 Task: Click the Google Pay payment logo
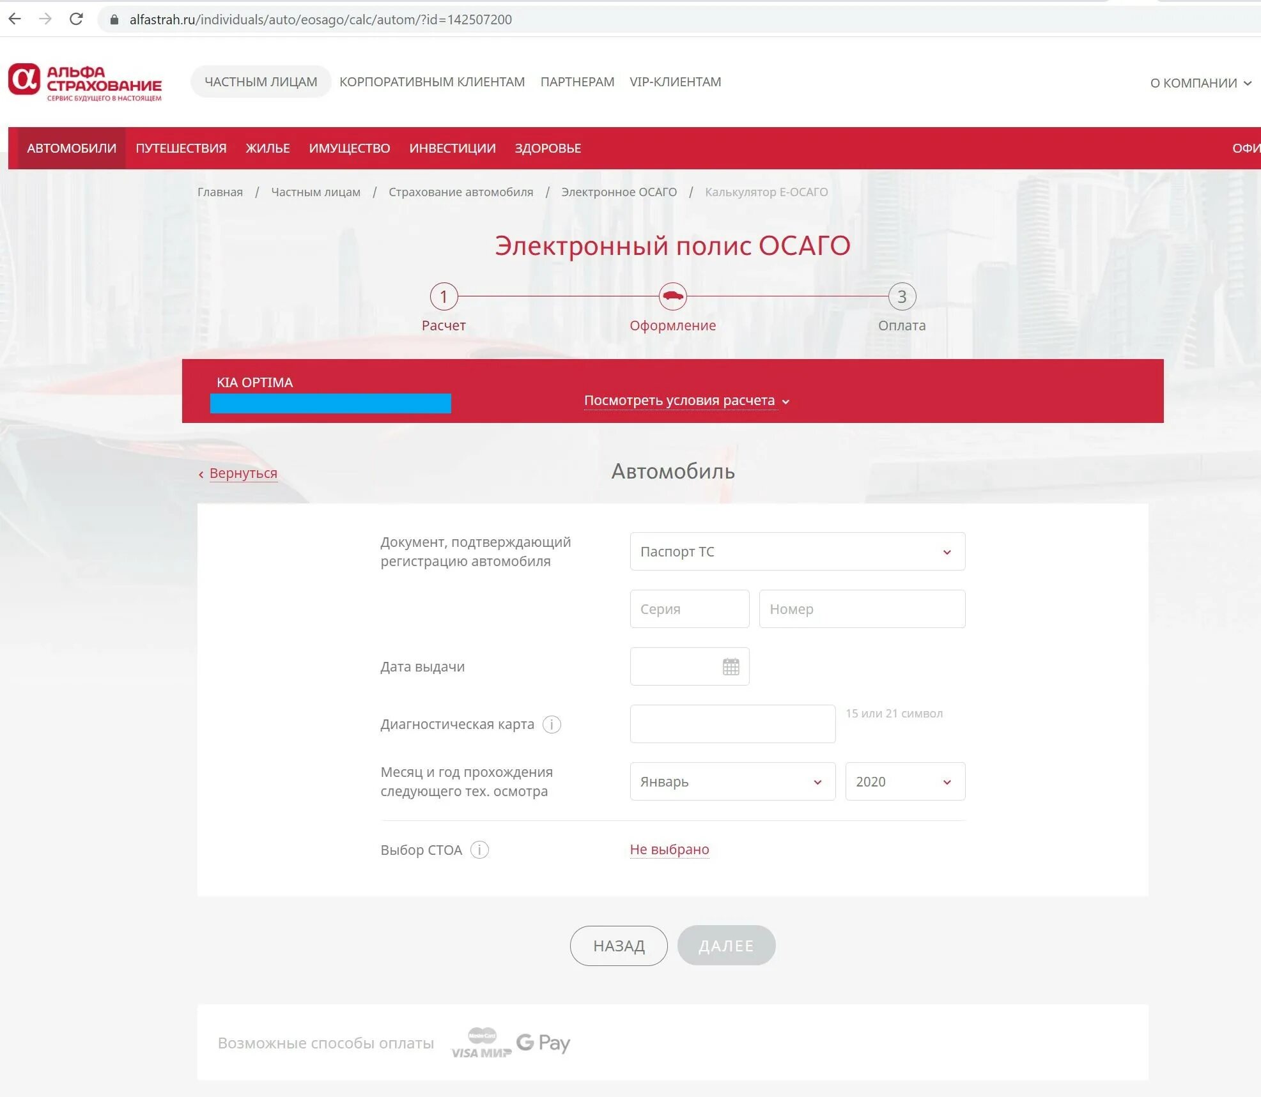pyautogui.click(x=543, y=1043)
